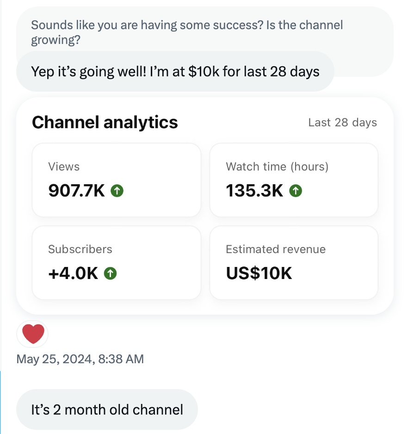The height and width of the screenshot is (434, 420).
Task: Click the Last 28 days period label
Action: pyautogui.click(x=342, y=123)
